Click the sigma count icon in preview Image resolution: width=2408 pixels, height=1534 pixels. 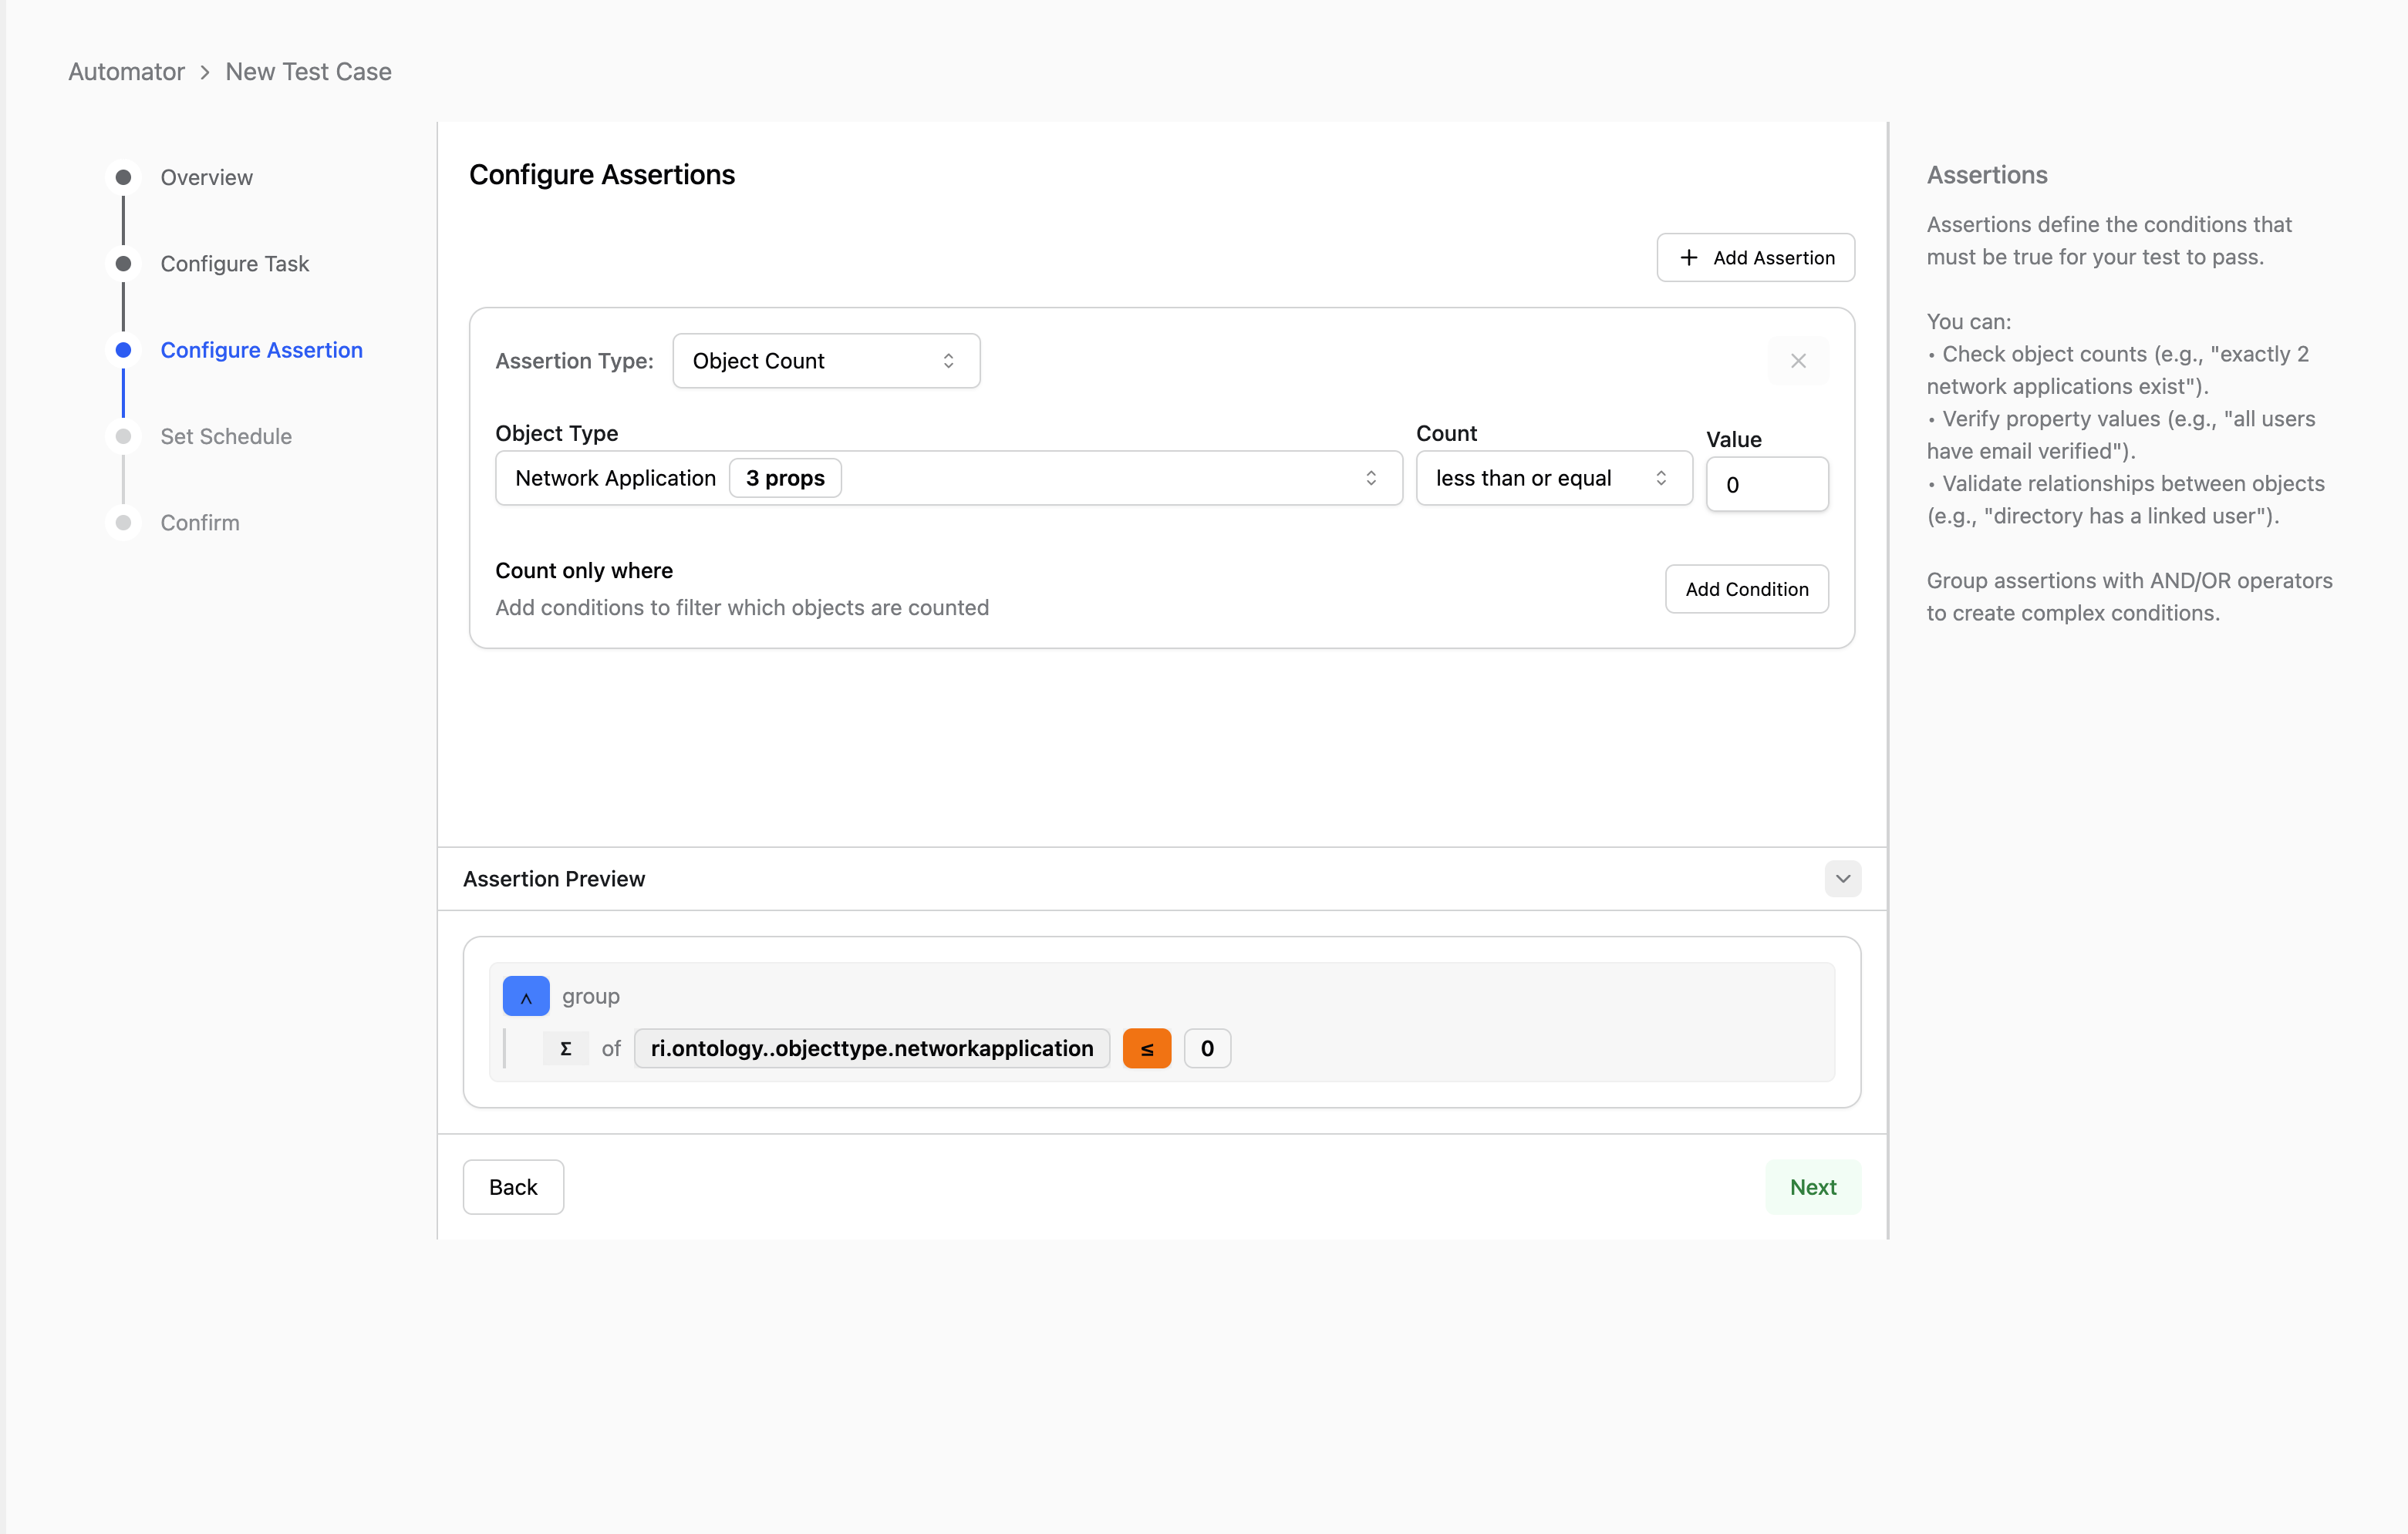[x=565, y=1048]
